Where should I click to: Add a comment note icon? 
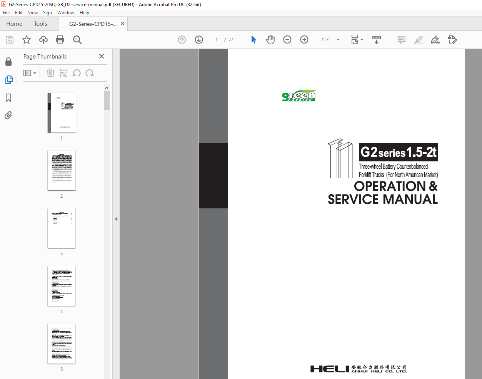[402, 40]
